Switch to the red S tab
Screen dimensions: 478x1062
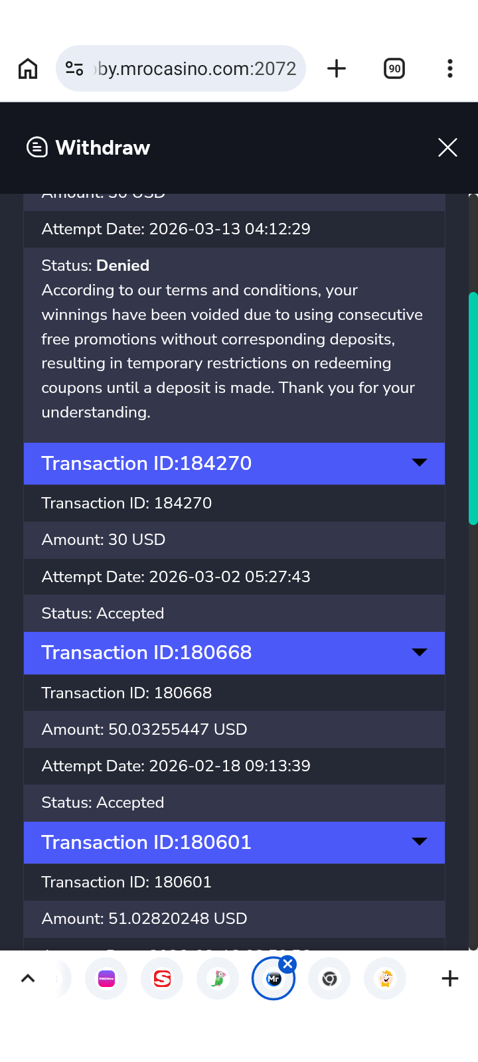click(x=162, y=978)
